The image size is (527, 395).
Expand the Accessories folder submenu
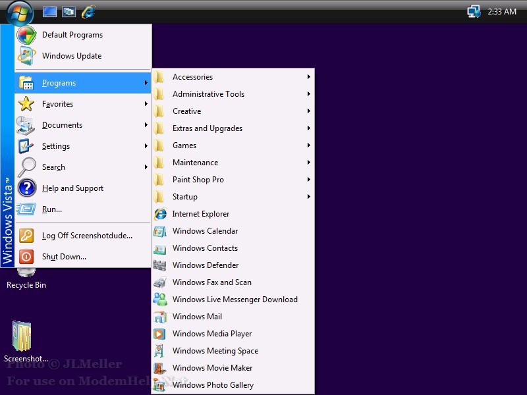coord(192,77)
